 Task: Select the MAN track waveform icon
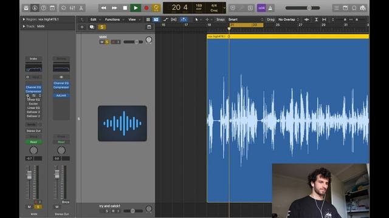click(x=122, y=124)
